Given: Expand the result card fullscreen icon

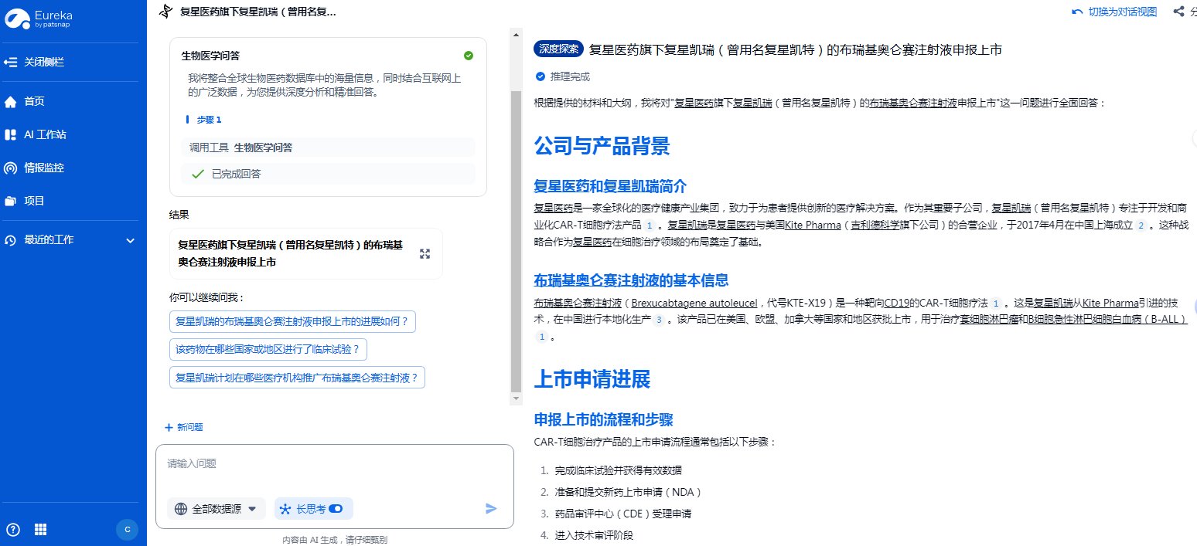Looking at the screenshot, I should (425, 254).
